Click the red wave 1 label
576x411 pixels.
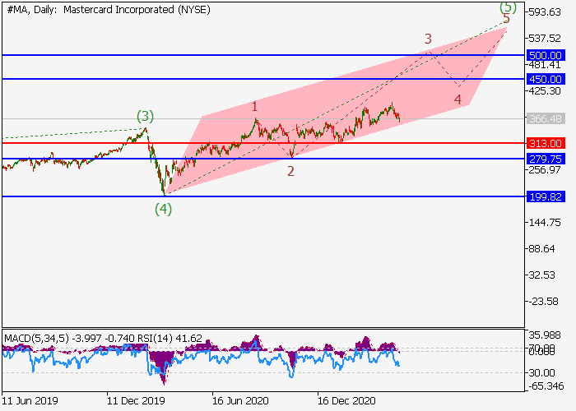[x=254, y=107]
